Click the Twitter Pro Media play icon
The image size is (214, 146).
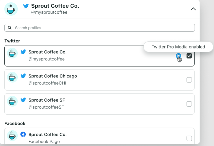tap(179, 56)
